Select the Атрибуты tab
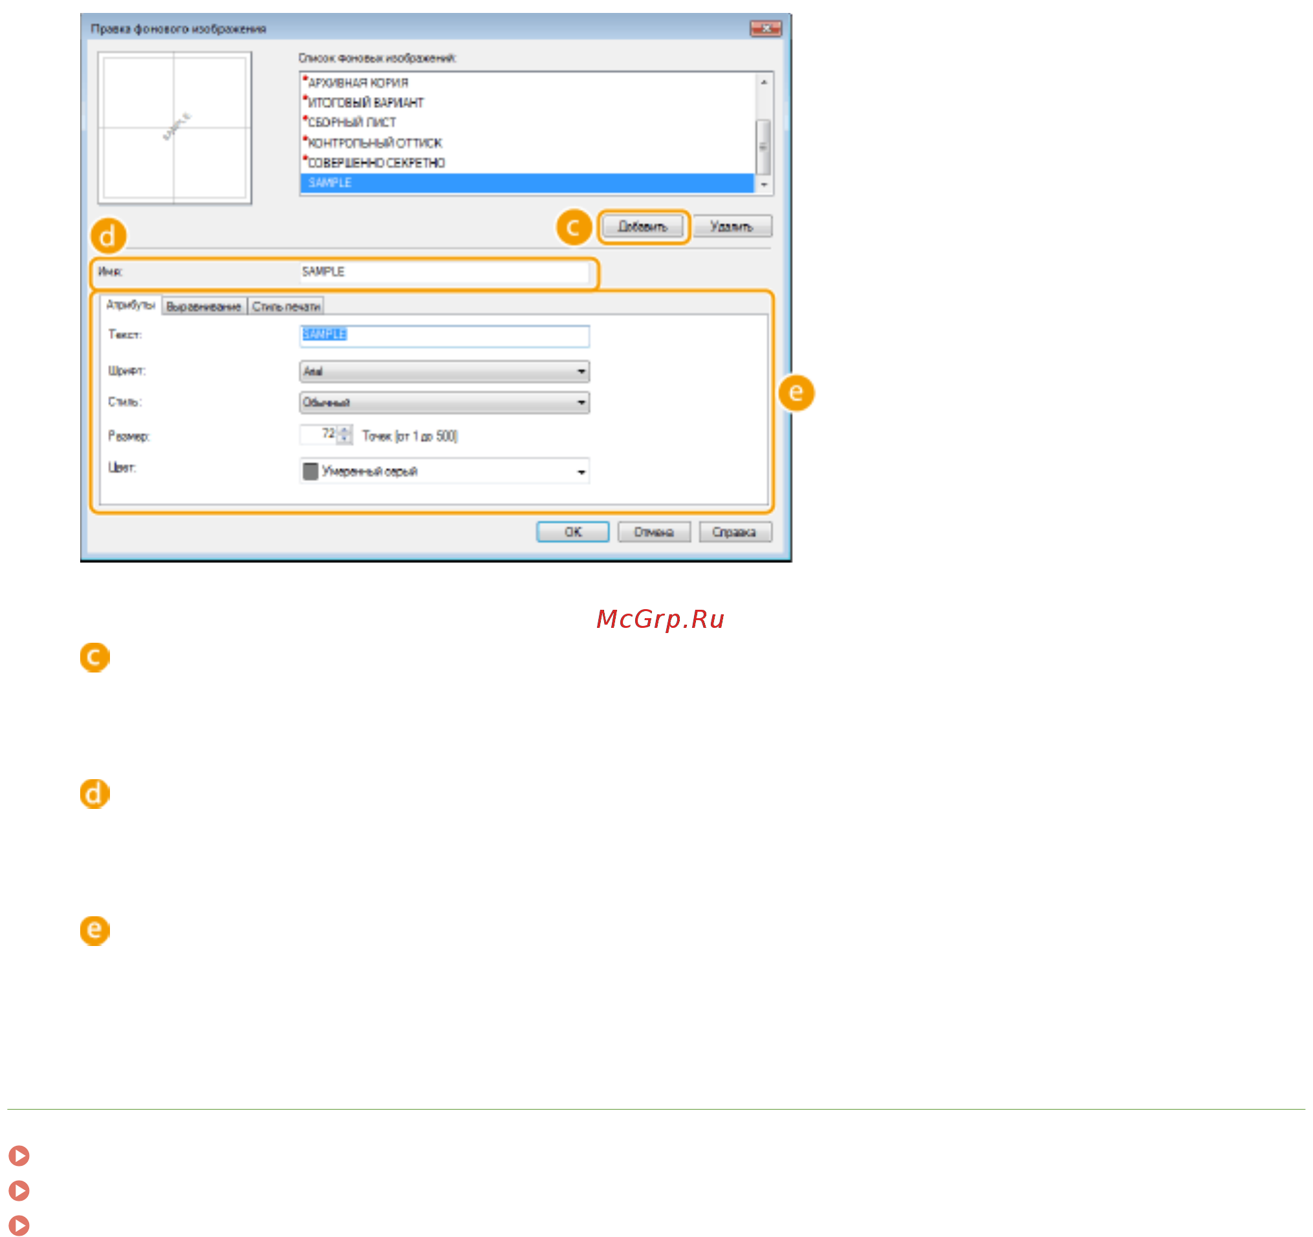 point(130,305)
